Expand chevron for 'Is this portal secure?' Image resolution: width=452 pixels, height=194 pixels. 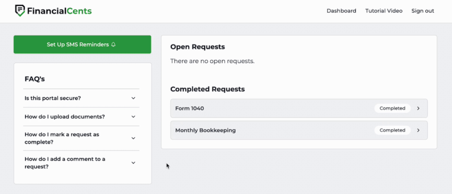pos(133,98)
